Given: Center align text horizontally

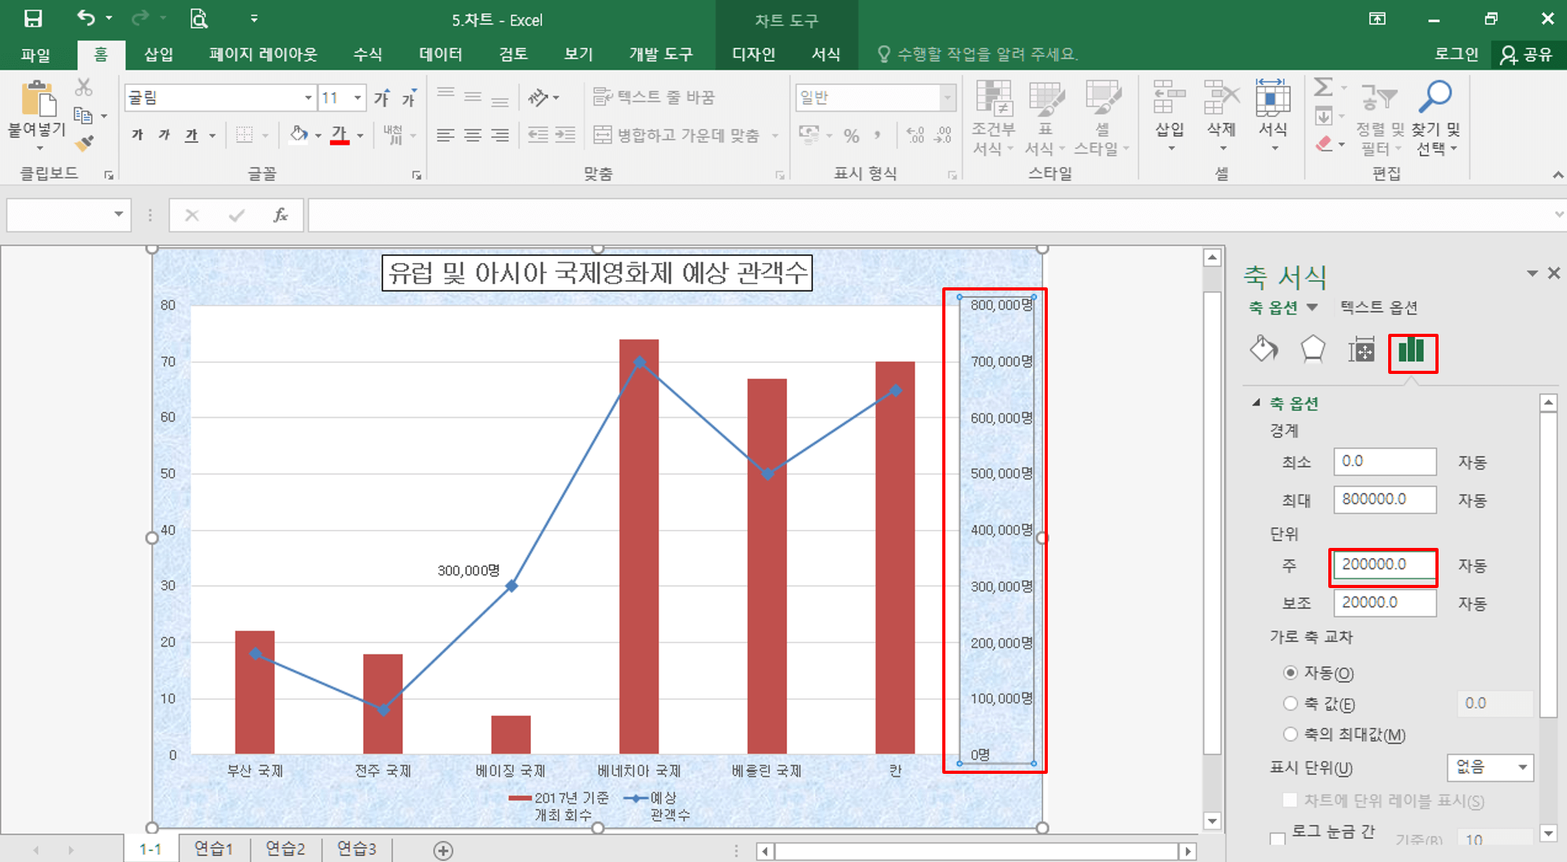Looking at the screenshot, I should [473, 135].
